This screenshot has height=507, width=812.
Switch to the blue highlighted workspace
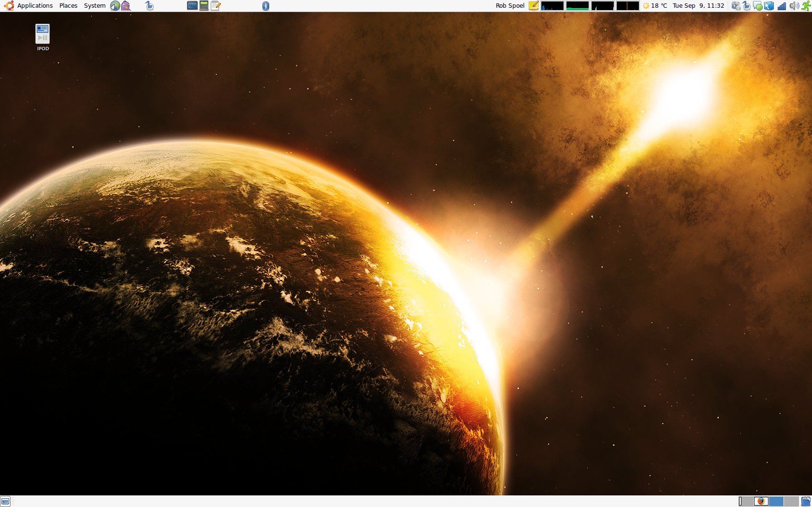point(776,501)
